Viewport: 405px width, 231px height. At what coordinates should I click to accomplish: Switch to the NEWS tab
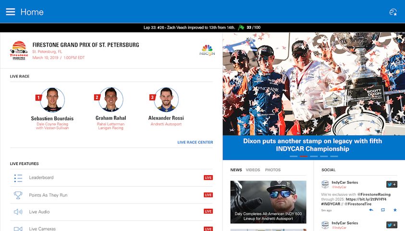pyautogui.click(x=236, y=170)
